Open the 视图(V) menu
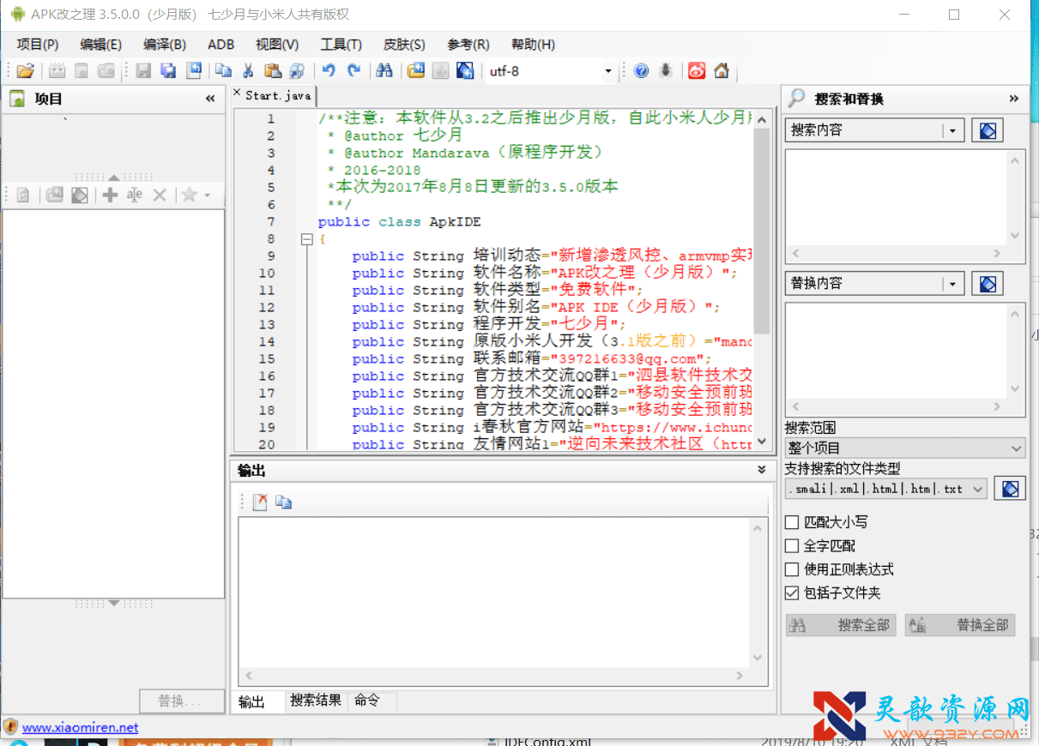The width and height of the screenshot is (1039, 746). click(x=277, y=45)
